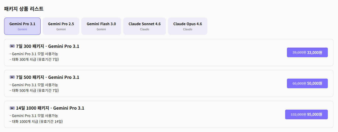
Task: Click the '7일 300 패키지 - Gemini Pro 3.1' title
Action: [48, 46]
